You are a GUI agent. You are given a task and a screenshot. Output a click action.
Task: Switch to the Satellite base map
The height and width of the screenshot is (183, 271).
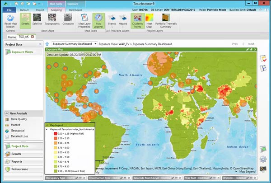(37, 20)
